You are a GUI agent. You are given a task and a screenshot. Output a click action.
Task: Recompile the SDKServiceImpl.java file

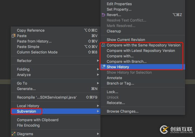tap(47, 97)
